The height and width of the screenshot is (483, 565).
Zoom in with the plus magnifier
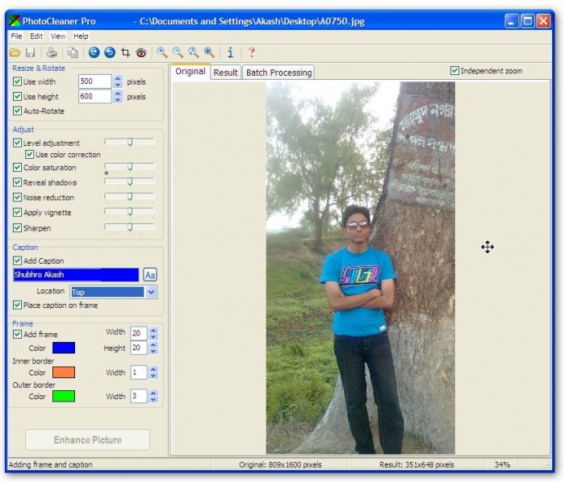click(x=162, y=52)
